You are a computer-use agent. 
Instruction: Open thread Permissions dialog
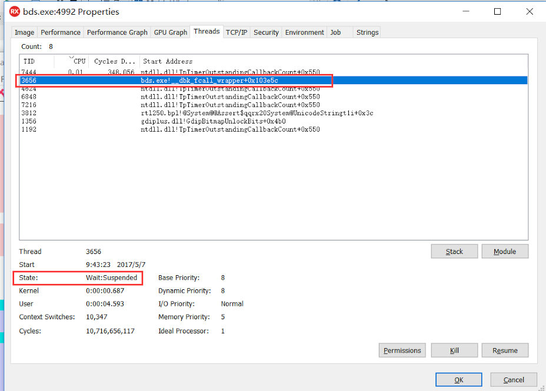(x=402, y=350)
